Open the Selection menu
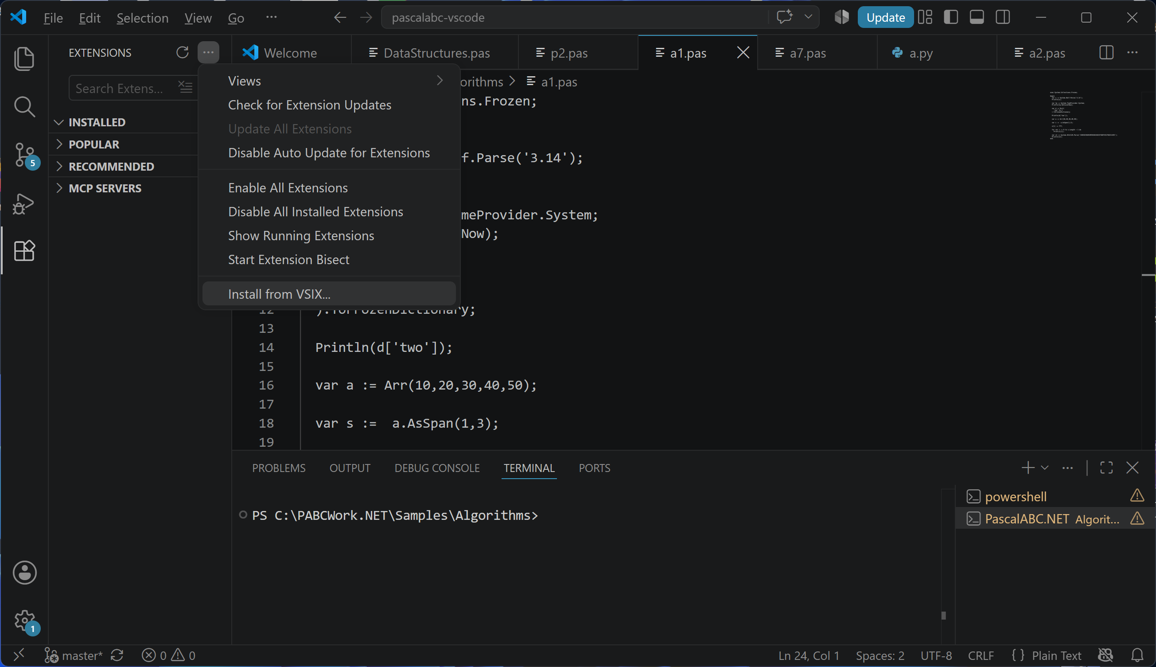The height and width of the screenshot is (667, 1156). (142, 17)
